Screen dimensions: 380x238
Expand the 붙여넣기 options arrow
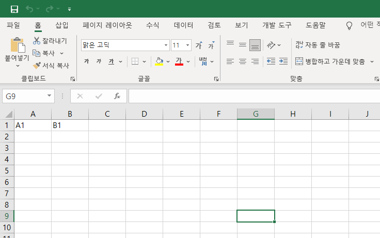click(x=18, y=66)
